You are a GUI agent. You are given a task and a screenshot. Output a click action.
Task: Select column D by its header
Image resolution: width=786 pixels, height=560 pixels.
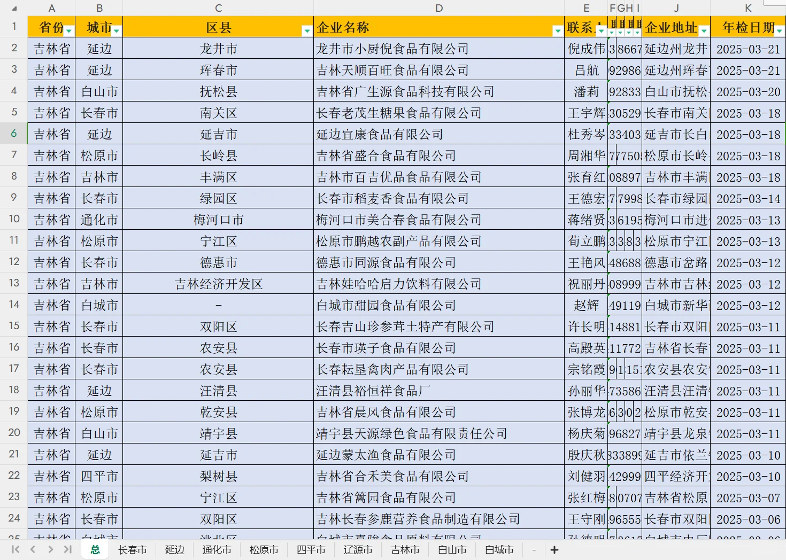click(x=439, y=8)
